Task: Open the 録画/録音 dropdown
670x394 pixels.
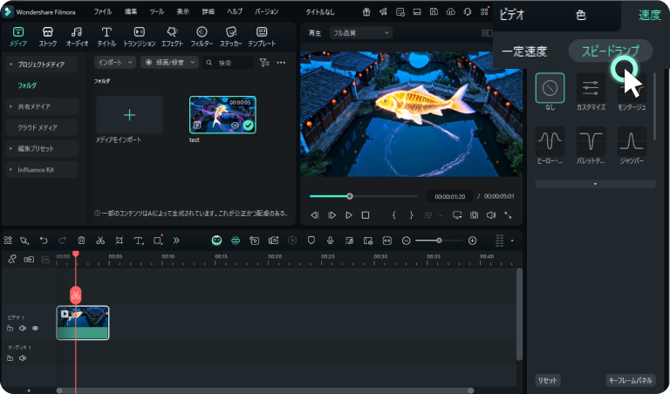Action: coord(169,62)
